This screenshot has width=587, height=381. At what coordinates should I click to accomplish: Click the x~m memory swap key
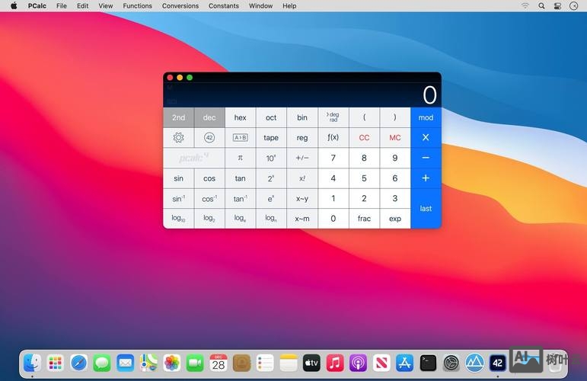[302, 219]
